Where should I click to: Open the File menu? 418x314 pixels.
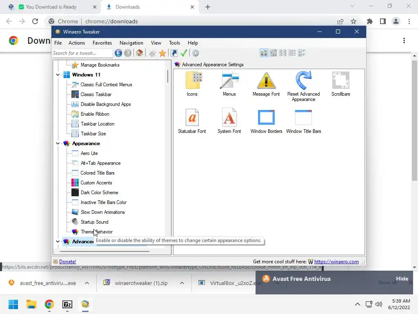(58, 43)
